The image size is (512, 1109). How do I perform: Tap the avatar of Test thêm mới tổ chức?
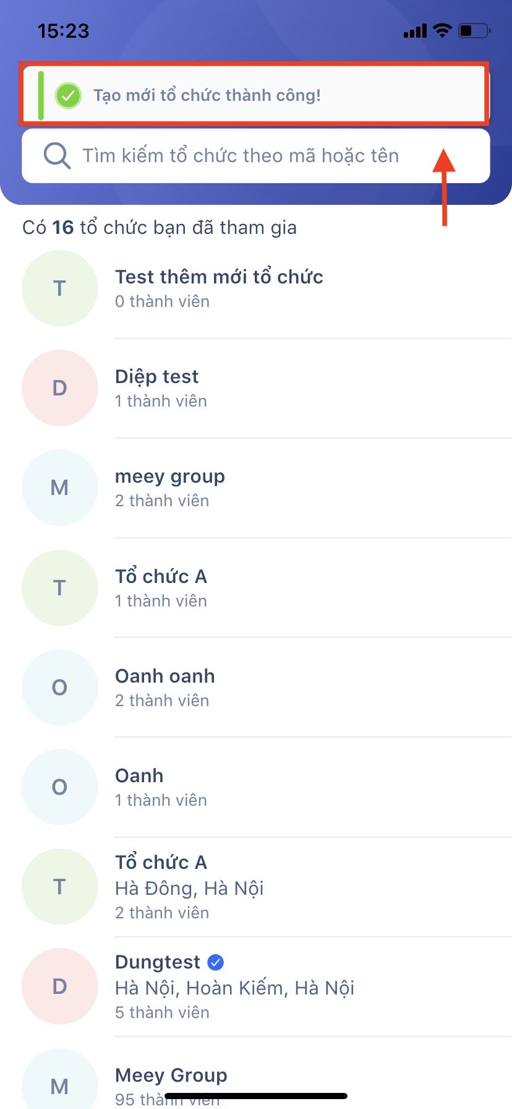coord(59,288)
